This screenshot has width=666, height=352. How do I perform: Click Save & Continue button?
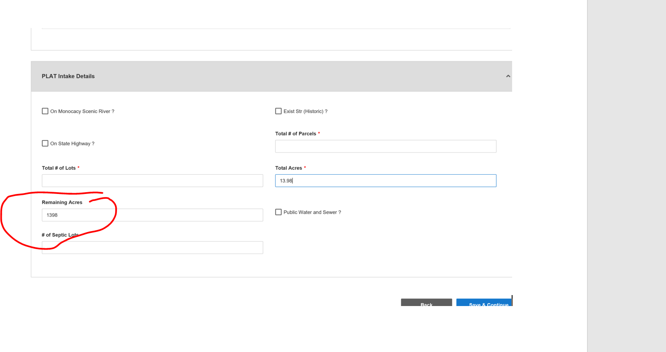click(x=484, y=303)
